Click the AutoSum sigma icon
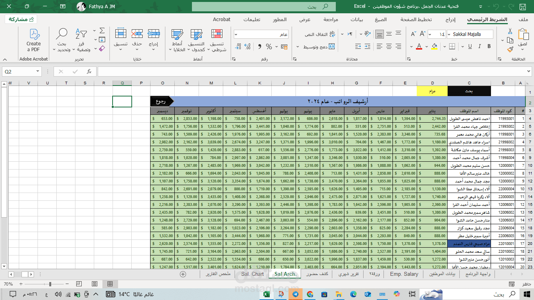Screen dimensions: 534x300 click(102, 30)
